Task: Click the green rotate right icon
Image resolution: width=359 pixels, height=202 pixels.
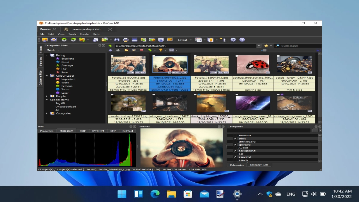Action: coord(73,40)
